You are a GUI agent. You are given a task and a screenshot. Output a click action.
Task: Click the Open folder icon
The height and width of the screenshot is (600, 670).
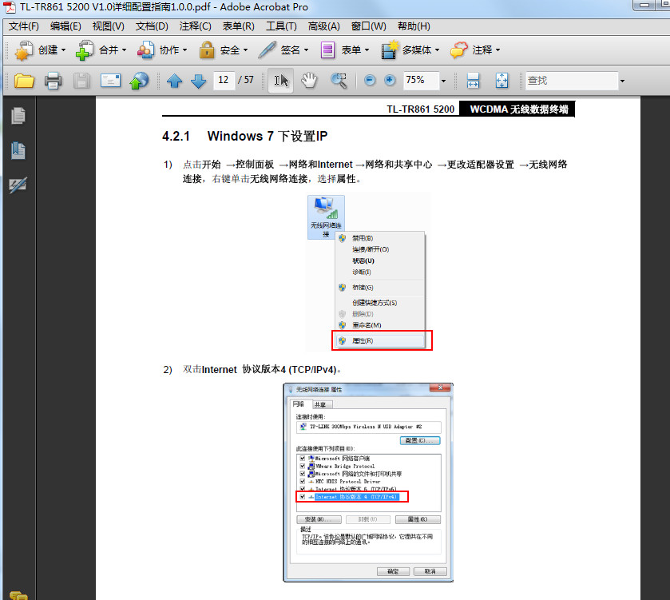point(24,81)
